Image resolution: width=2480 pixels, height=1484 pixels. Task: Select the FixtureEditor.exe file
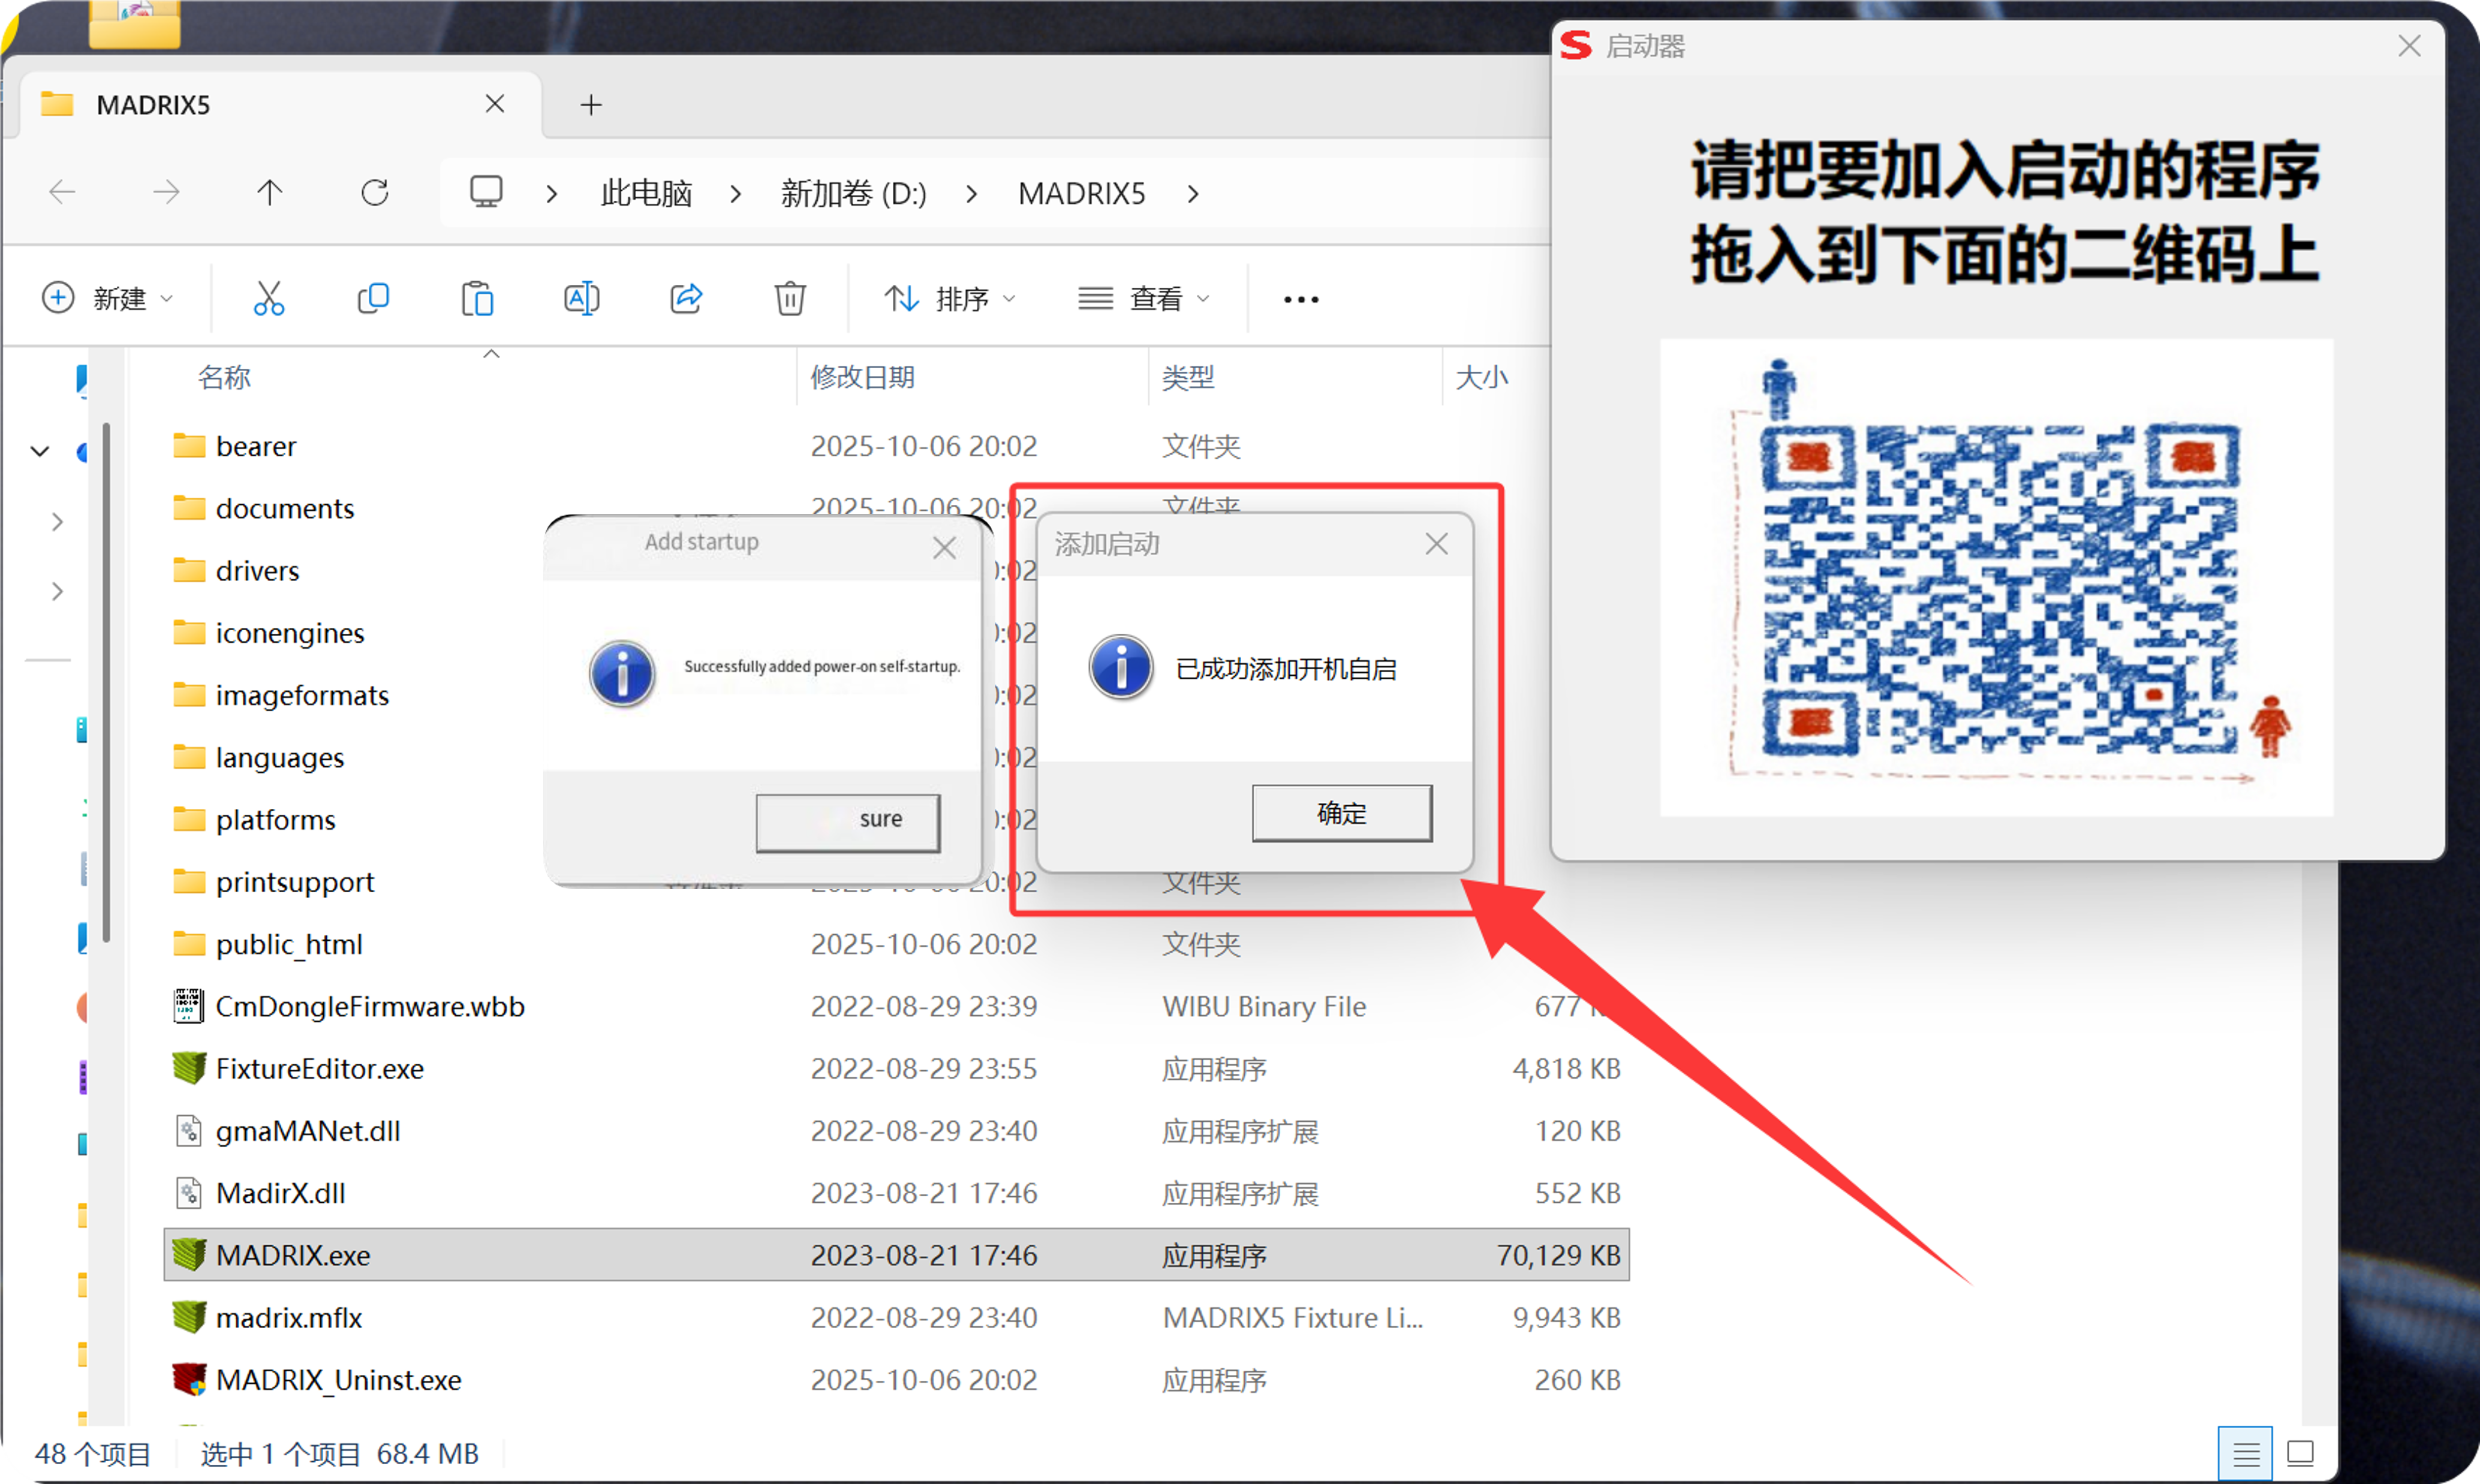[320, 1068]
